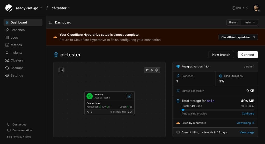The image size is (265, 144).
Task: Click the Total storage disk icon
Action: point(178,101)
